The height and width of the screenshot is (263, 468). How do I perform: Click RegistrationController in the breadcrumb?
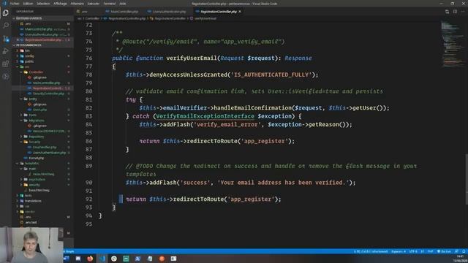pos(170,18)
